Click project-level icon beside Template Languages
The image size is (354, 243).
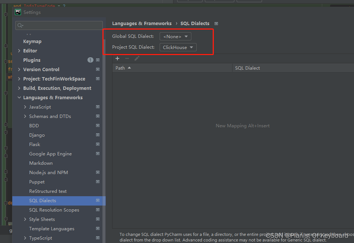coord(98,228)
